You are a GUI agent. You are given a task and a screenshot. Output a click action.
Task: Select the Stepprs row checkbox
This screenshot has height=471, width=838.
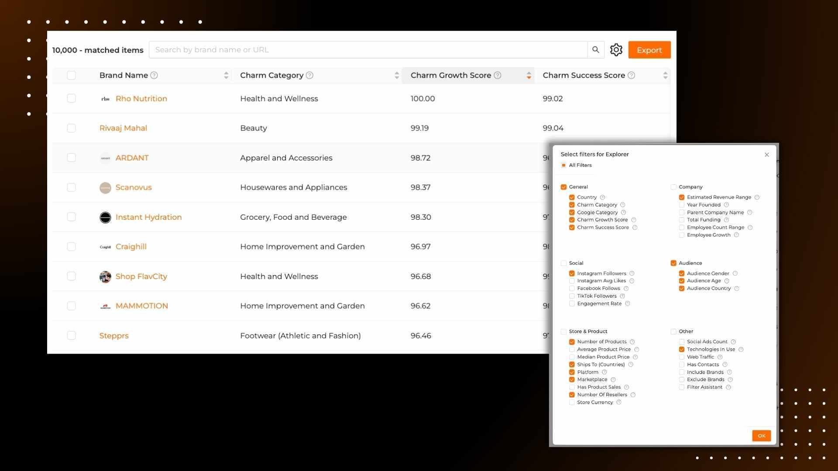72,335
